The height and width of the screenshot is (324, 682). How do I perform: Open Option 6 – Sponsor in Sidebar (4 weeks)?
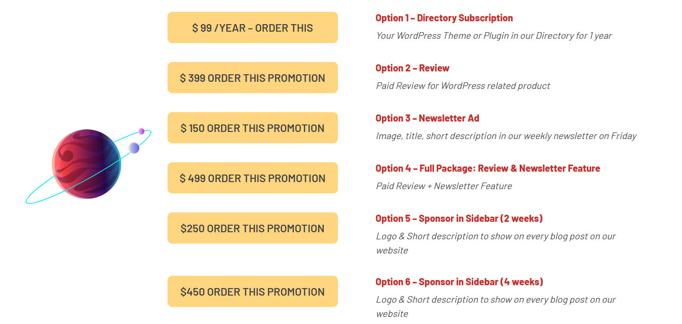[459, 281]
